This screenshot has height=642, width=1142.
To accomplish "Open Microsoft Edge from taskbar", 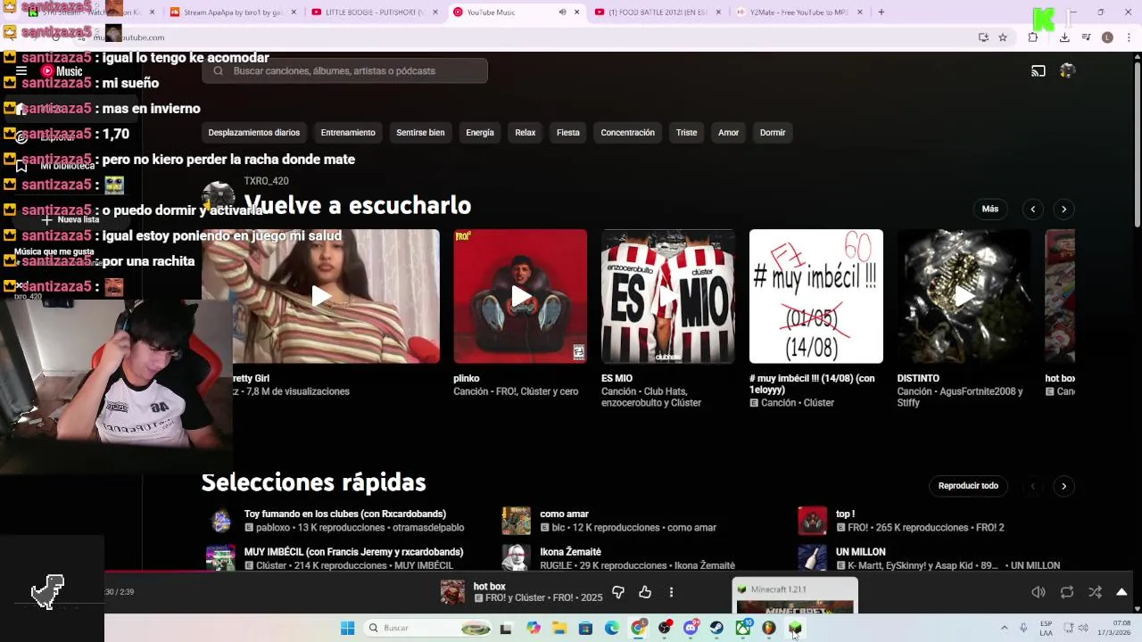I will click(612, 629).
